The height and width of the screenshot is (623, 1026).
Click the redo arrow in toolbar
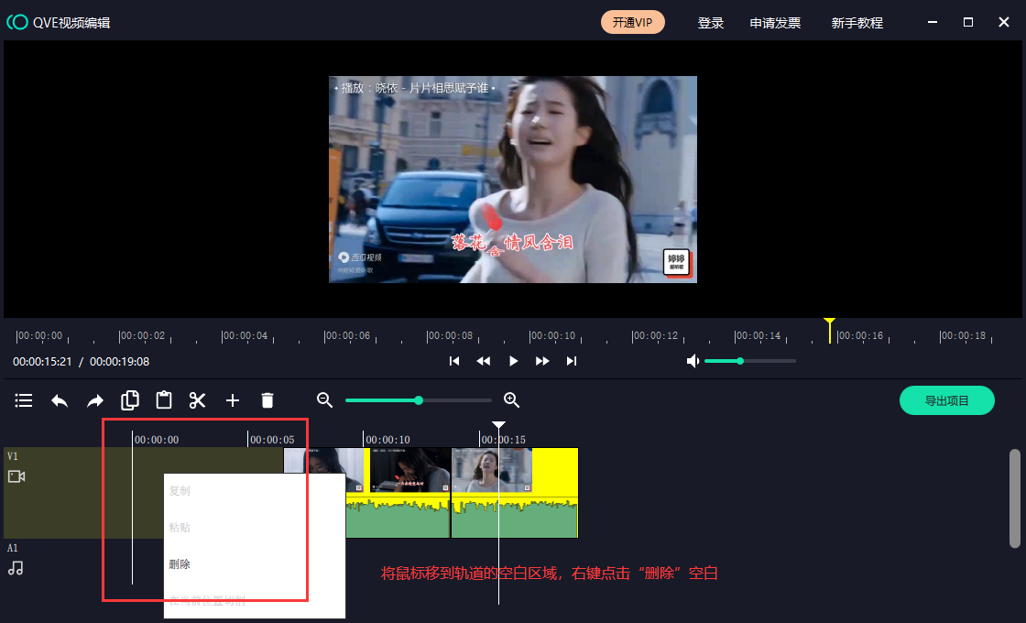(x=95, y=400)
